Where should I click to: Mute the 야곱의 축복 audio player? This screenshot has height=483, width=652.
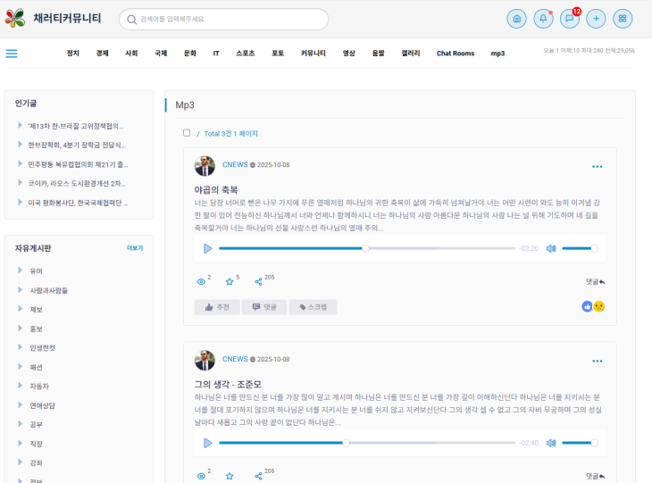point(551,248)
